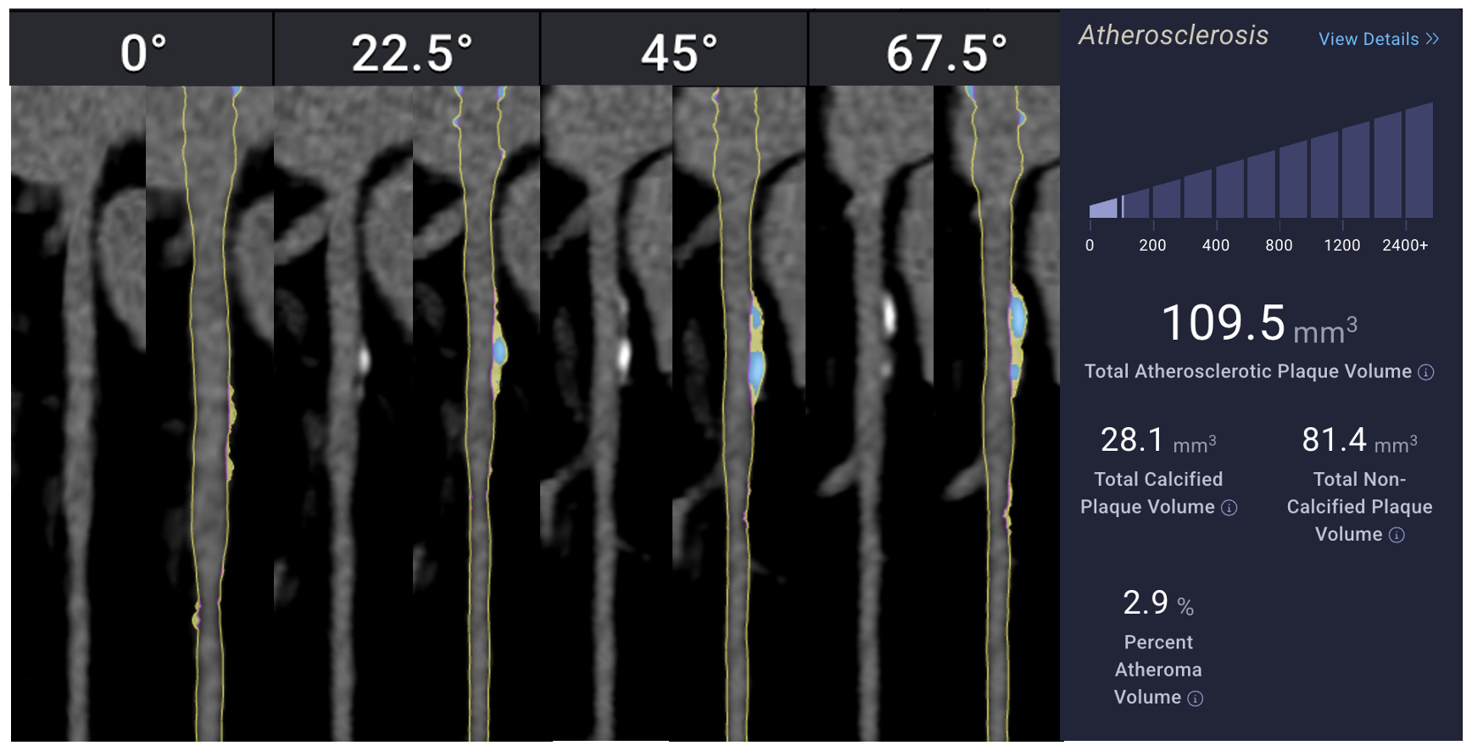This screenshot has height=751, width=1472.
Task: Select the 45° rotation header
Action: click(x=678, y=53)
